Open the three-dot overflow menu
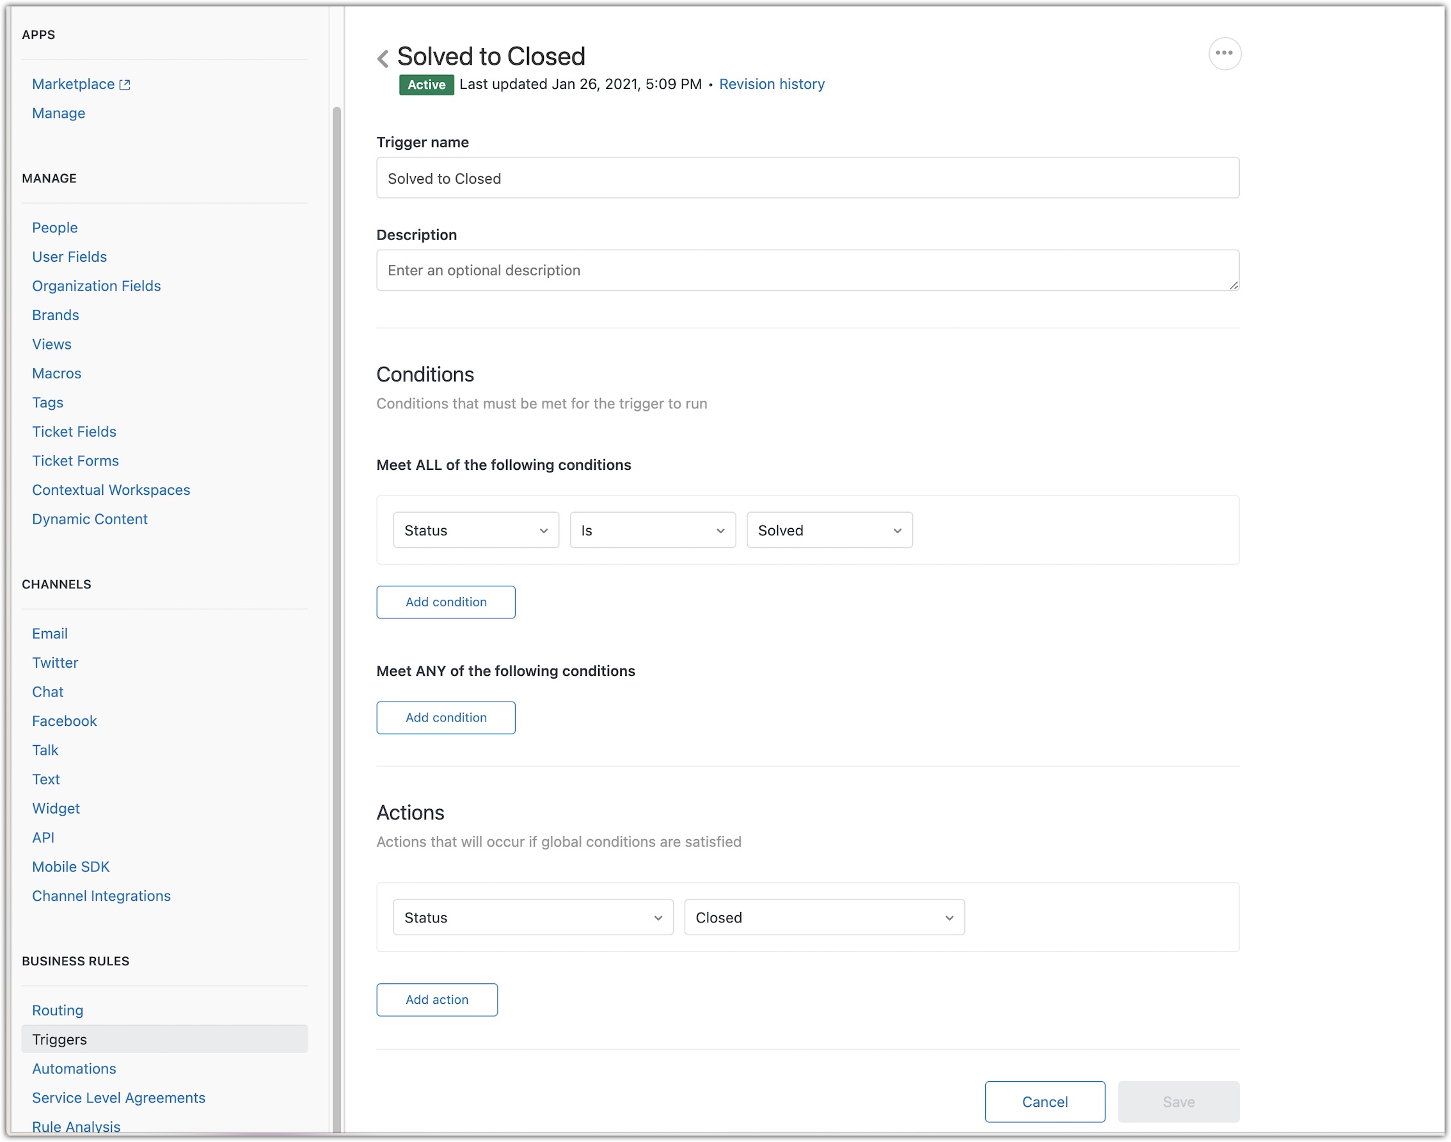Screen dimensions: 1451x1142 1225,54
